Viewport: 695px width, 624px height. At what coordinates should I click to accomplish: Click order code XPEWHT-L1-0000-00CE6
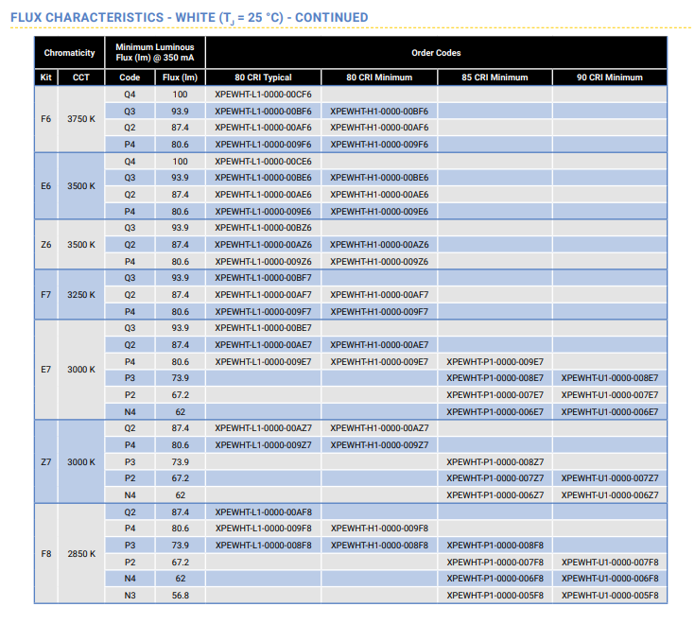coord(263,162)
